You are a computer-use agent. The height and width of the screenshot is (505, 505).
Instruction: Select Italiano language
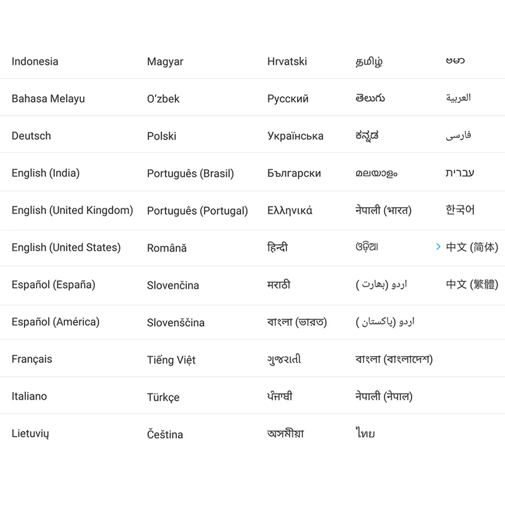pos(29,396)
